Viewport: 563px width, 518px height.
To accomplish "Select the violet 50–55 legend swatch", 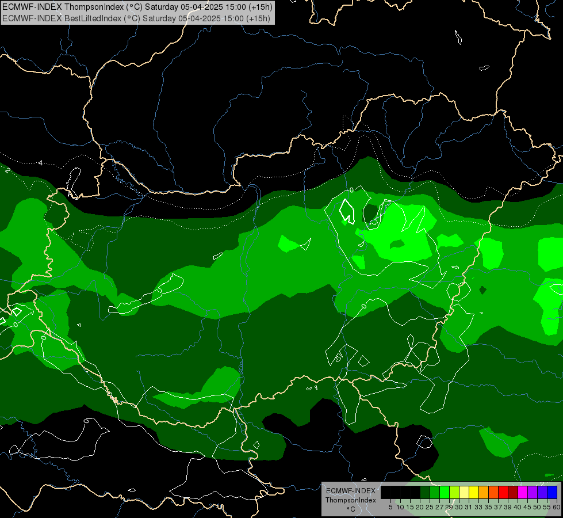I will (542, 492).
